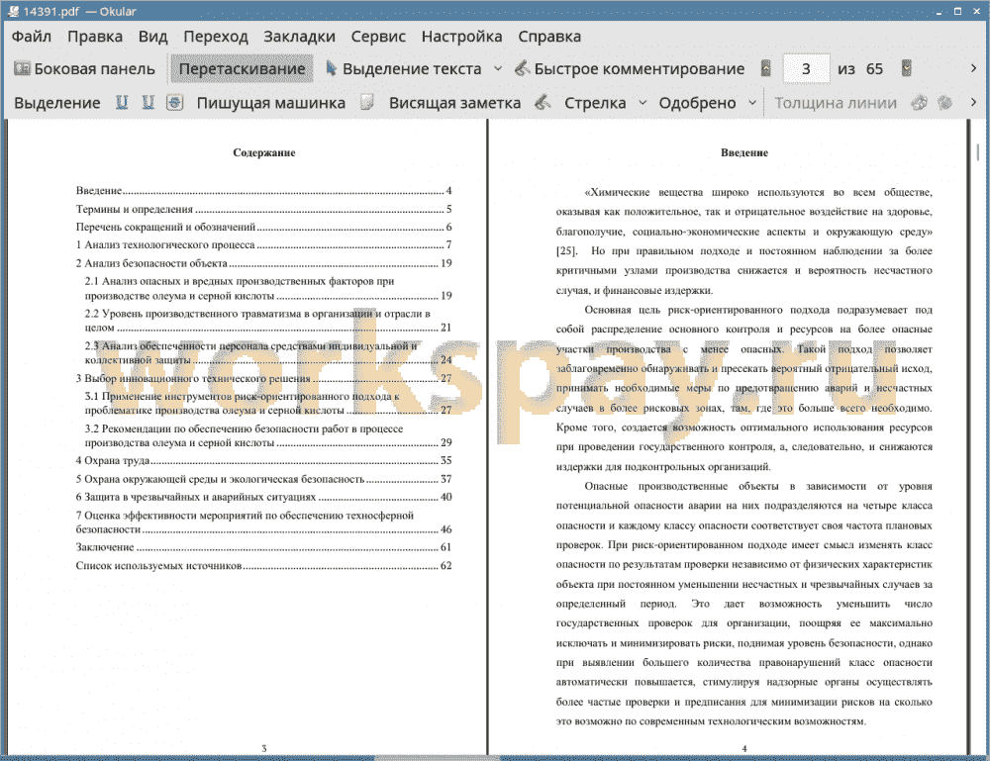Click the Введение contents entry

264,191
